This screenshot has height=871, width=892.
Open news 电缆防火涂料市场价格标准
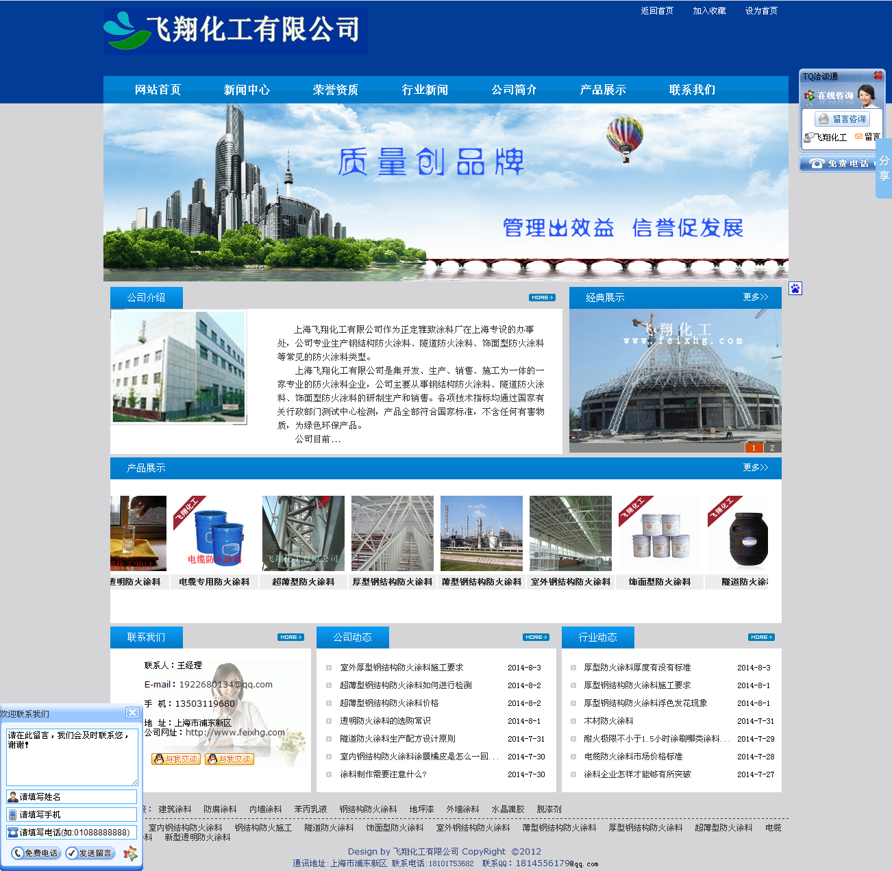click(633, 756)
